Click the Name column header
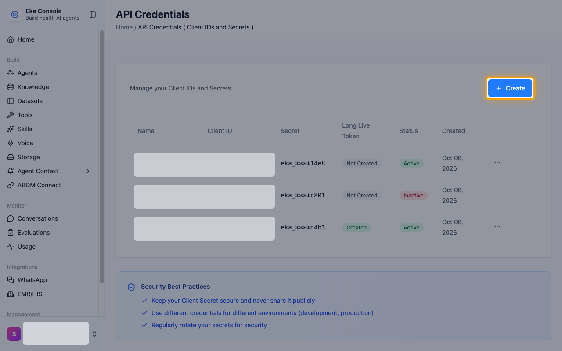This screenshot has height=351, width=562. [x=146, y=131]
